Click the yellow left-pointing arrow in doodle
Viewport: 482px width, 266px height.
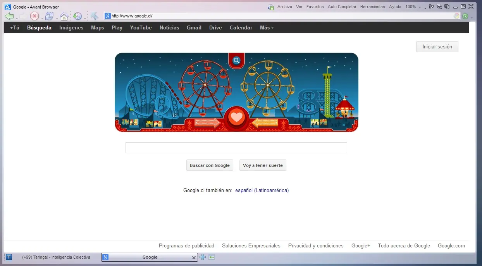(x=265, y=123)
